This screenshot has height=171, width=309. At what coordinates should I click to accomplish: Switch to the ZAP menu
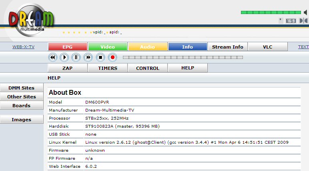point(68,68)
